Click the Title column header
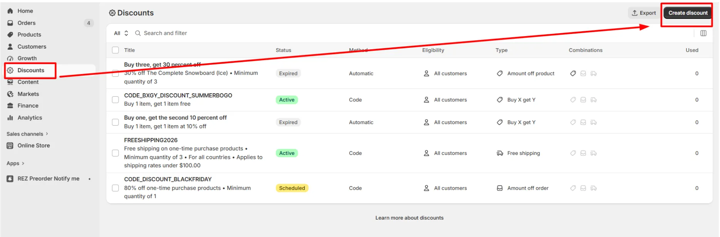Viewport: 720px width, 237px height. (x=129, y=50)
